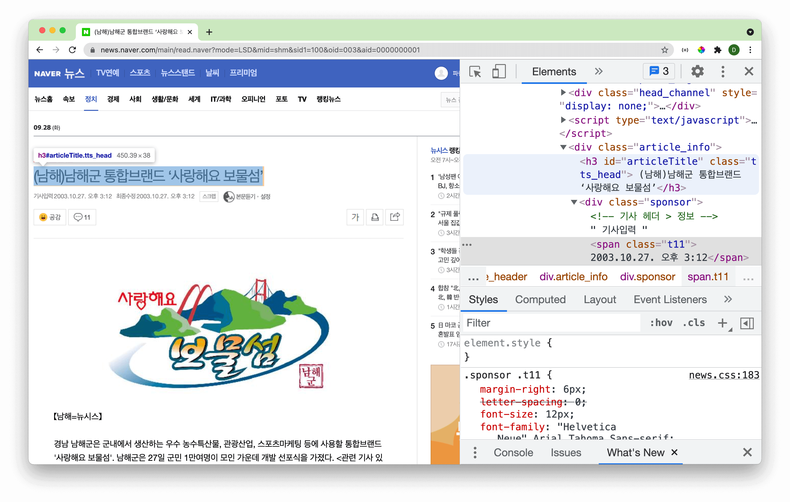Open the DevTools customize kebab menu
Image resolution: width=790 pixels, height=502 pixels.
point(723,71)
